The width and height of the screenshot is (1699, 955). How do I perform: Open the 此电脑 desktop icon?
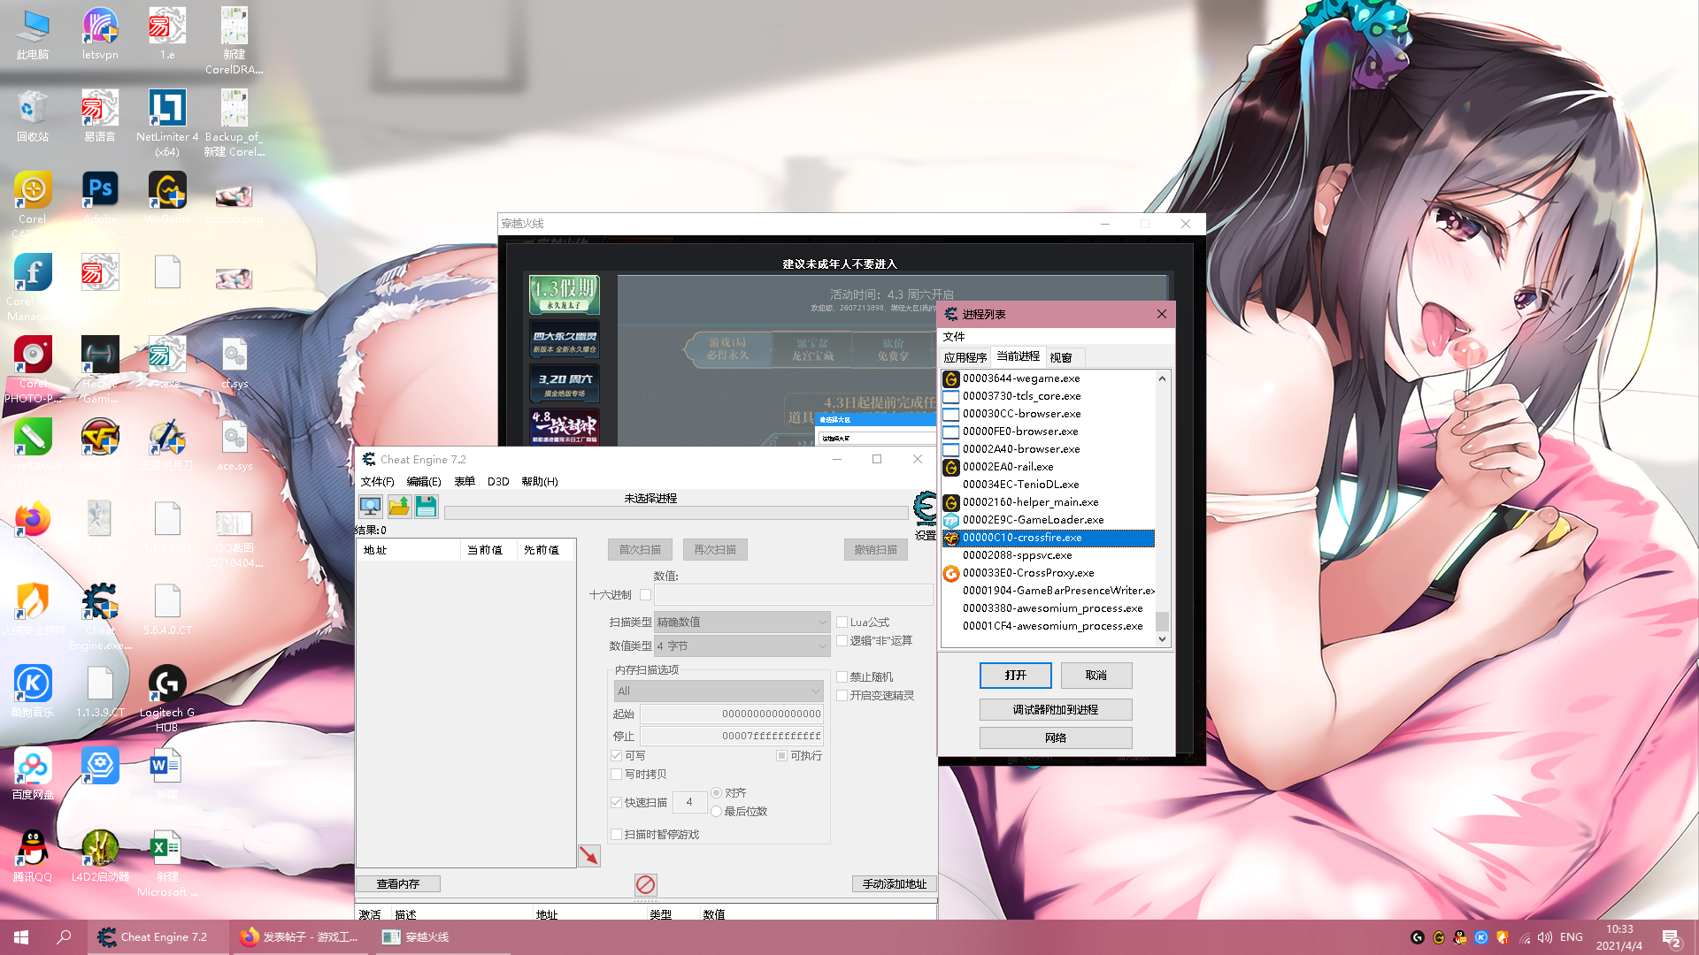(33, 34)
